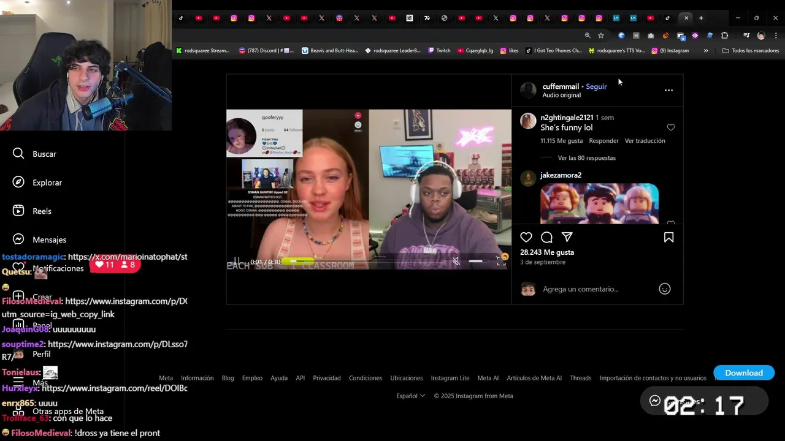Open the Privacidad footer link
The image size is (785, 441).
[x=327, y=378]
